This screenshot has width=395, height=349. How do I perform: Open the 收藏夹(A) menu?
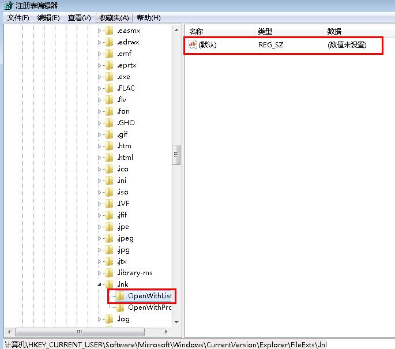pos(114,18)
